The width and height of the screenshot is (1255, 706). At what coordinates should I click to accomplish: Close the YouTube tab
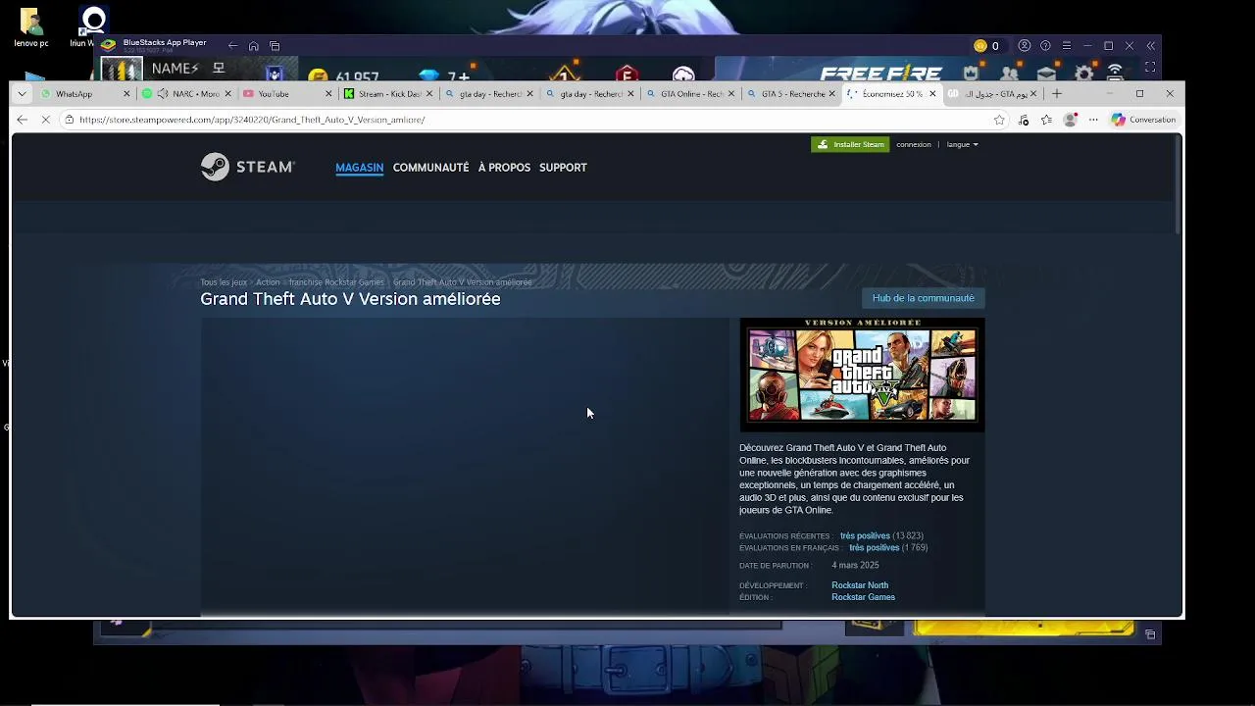[328, 94]
